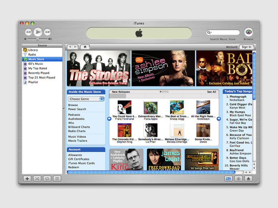Go back with the store back arrow
The image size is (278, 208).
(70, 47)
